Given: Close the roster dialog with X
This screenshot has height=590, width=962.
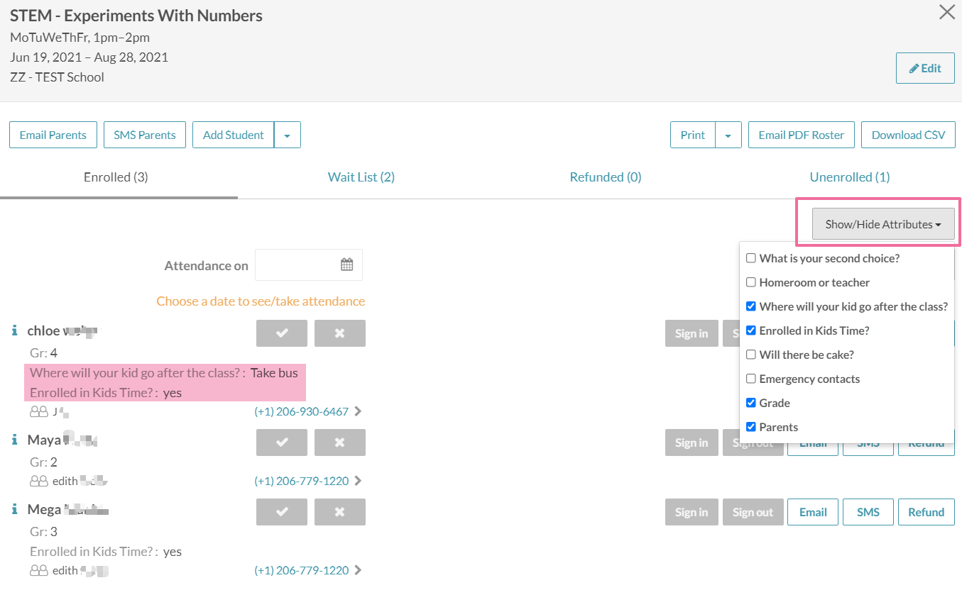Looking at the screenshot, I should pos(946,12).
